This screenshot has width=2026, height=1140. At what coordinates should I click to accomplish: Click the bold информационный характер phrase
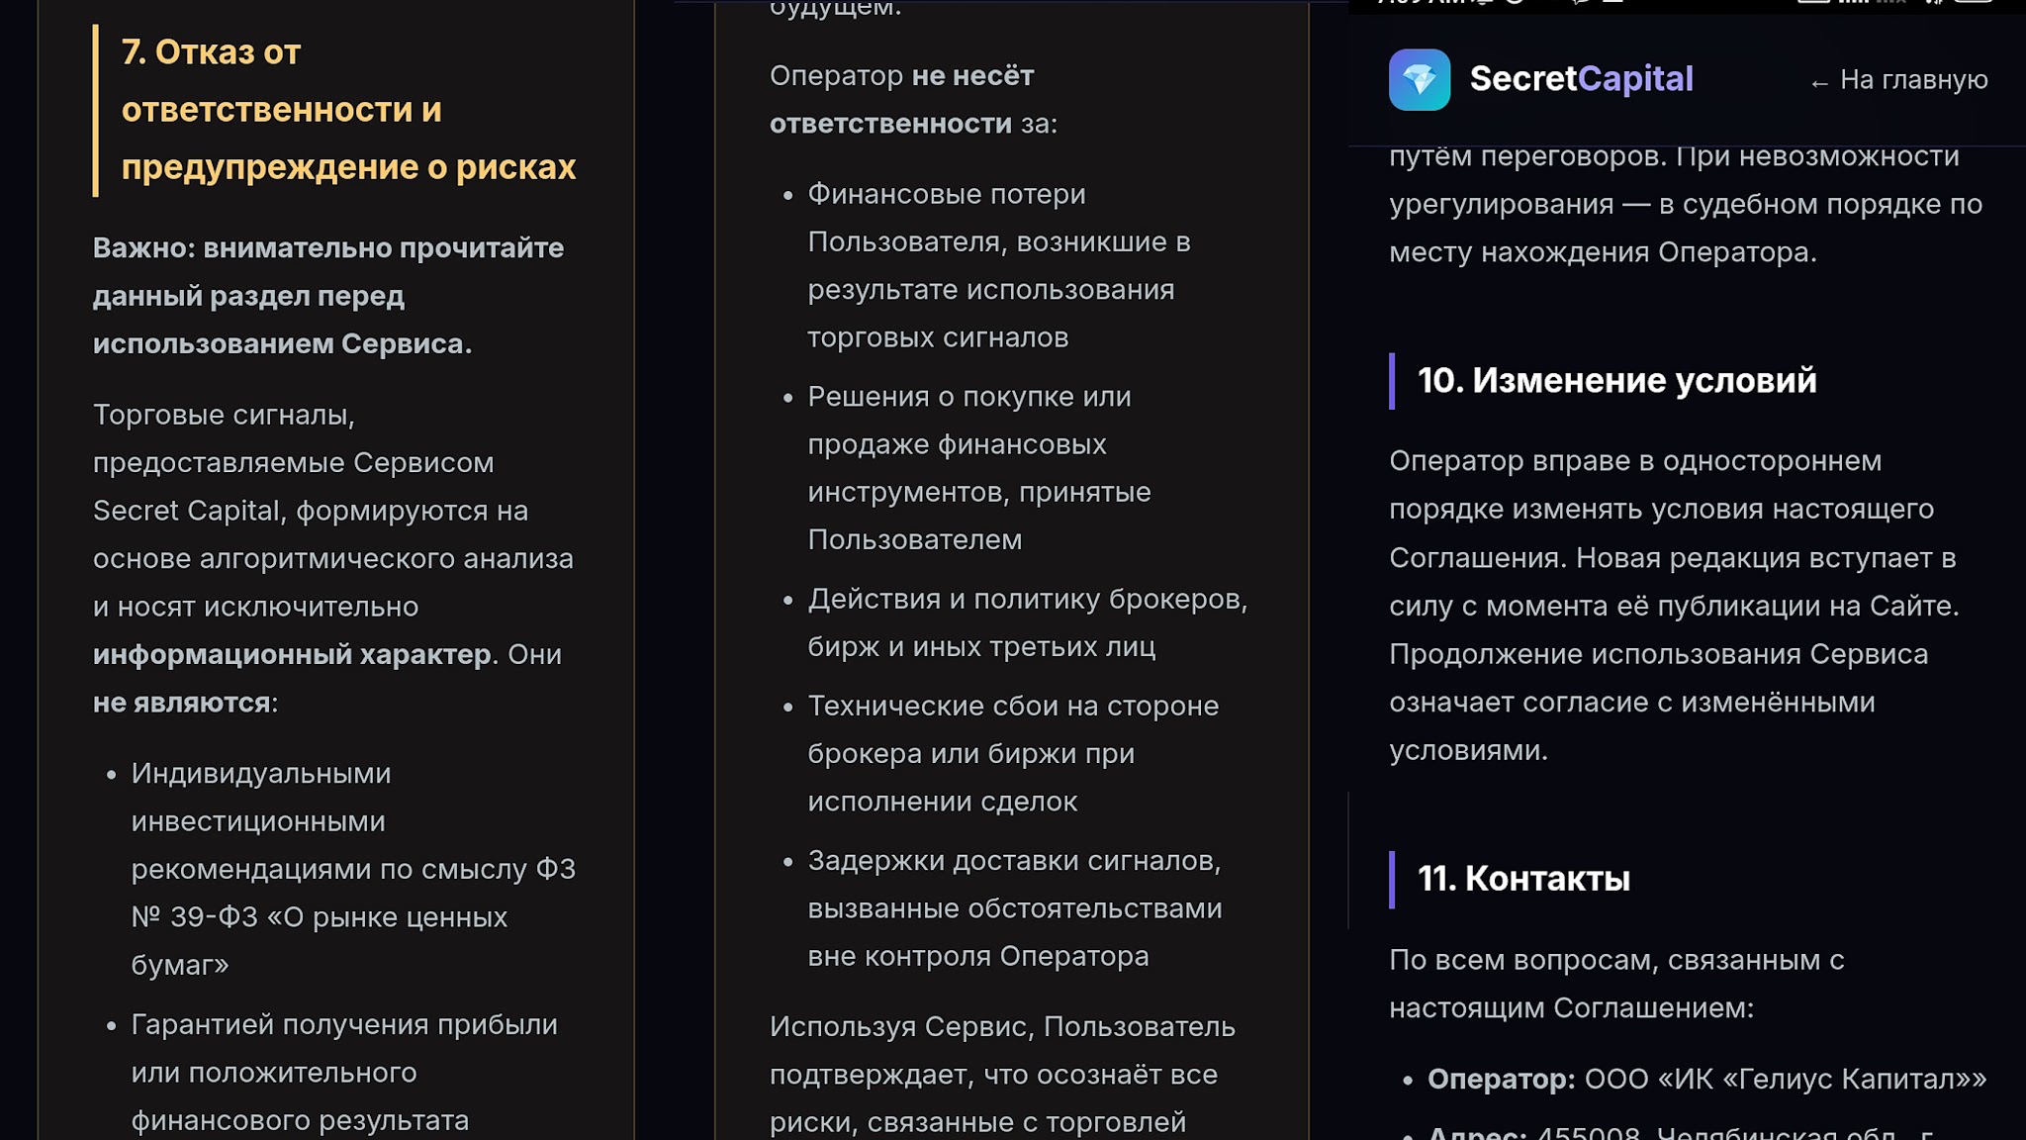[292, 655]
